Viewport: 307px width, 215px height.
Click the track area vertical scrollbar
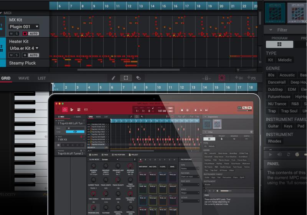[x=260, y=18]
